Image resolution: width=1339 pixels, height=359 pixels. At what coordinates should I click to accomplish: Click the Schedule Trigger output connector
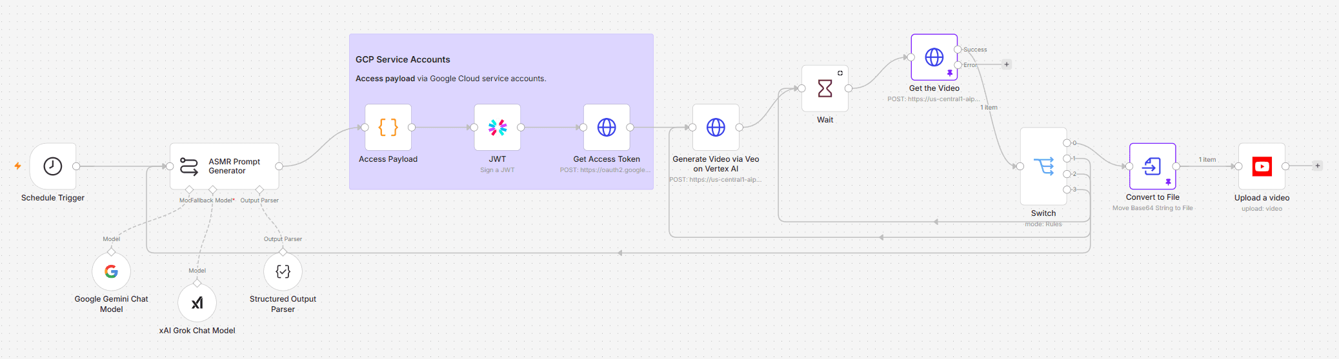(76, 166)
